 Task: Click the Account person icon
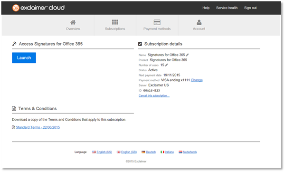(x=199, y=22)
